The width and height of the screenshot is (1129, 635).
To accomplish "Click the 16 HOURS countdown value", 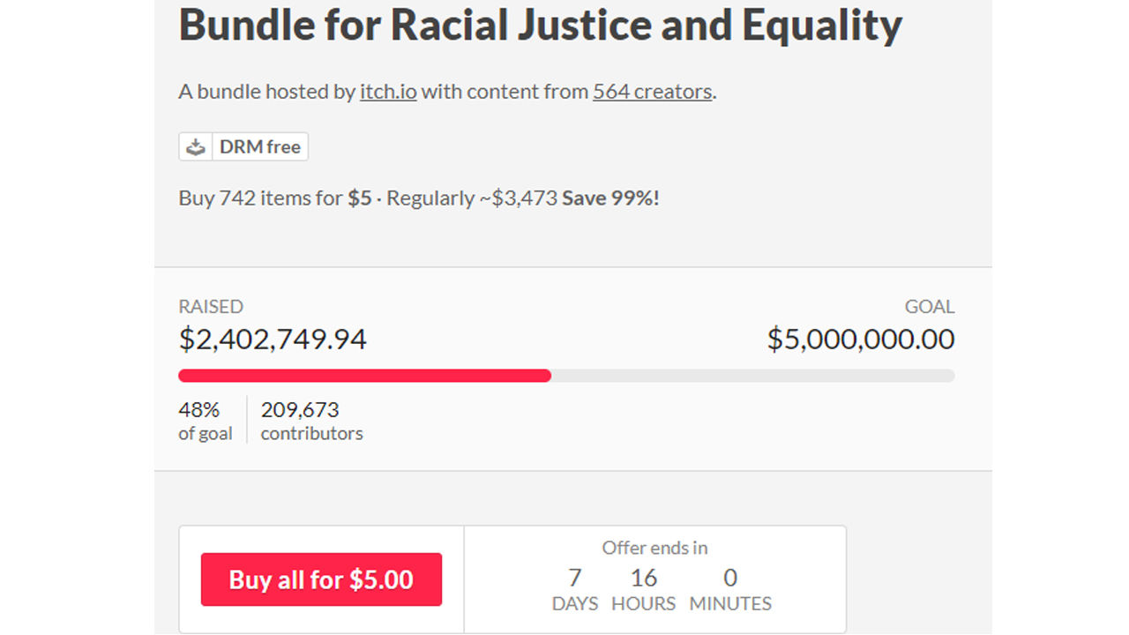I will pyautogui.click(x=644, y=589).
